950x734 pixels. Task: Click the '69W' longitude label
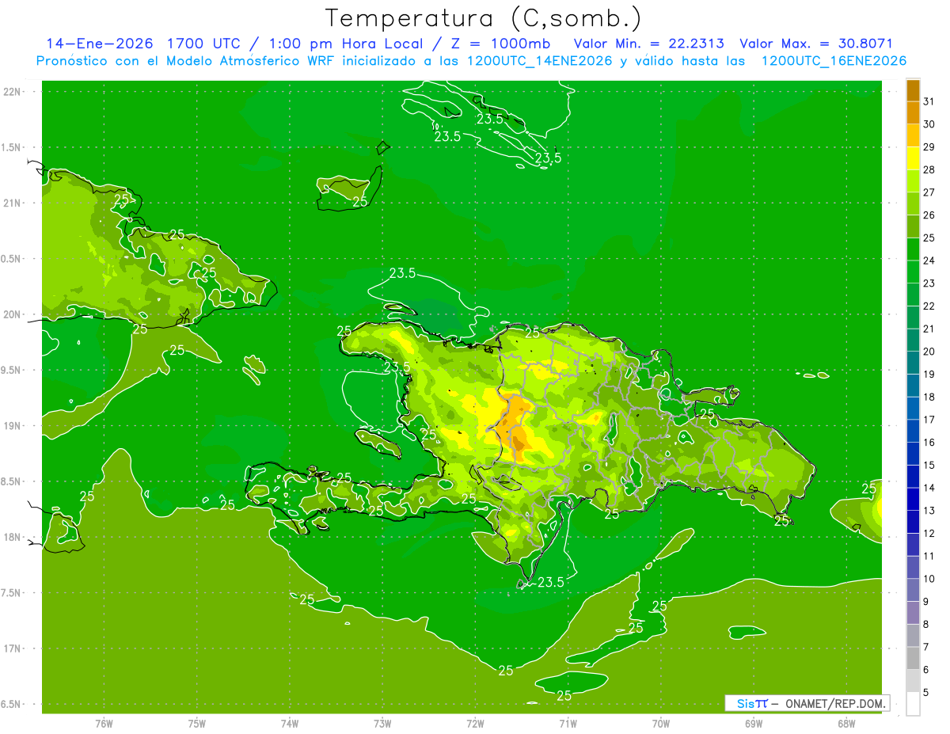(754, 724)
